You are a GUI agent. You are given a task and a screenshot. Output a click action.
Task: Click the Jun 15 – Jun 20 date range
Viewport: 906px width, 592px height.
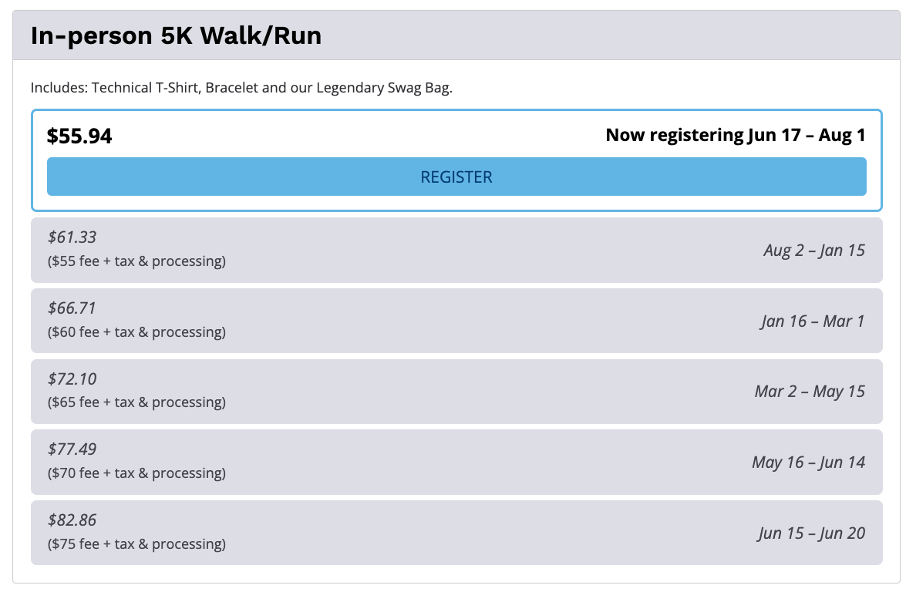pos(811,533)
